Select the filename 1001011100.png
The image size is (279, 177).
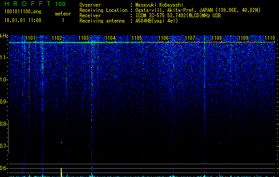tap(23, 12)
